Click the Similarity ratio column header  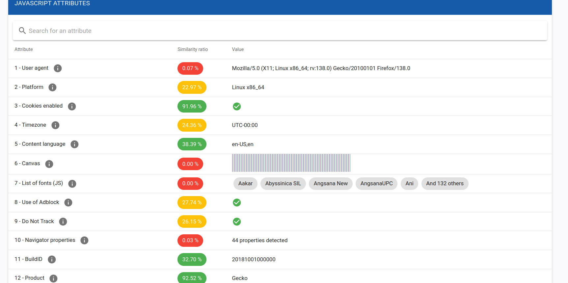tap(193, 49)
